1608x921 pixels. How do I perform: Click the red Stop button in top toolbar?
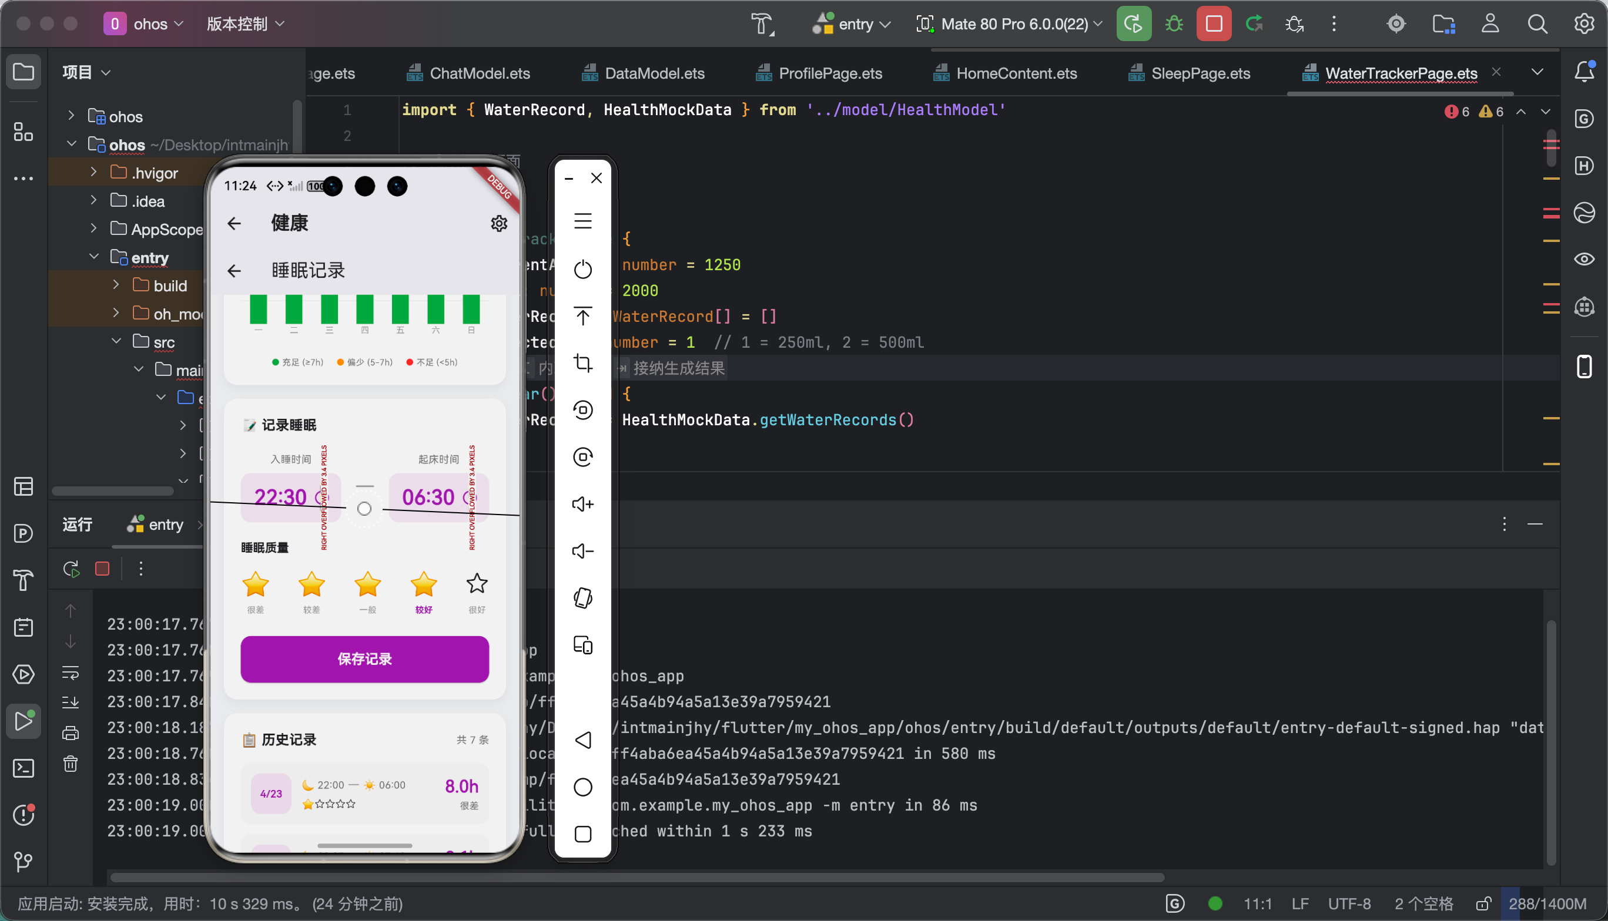click(1213, 24)
